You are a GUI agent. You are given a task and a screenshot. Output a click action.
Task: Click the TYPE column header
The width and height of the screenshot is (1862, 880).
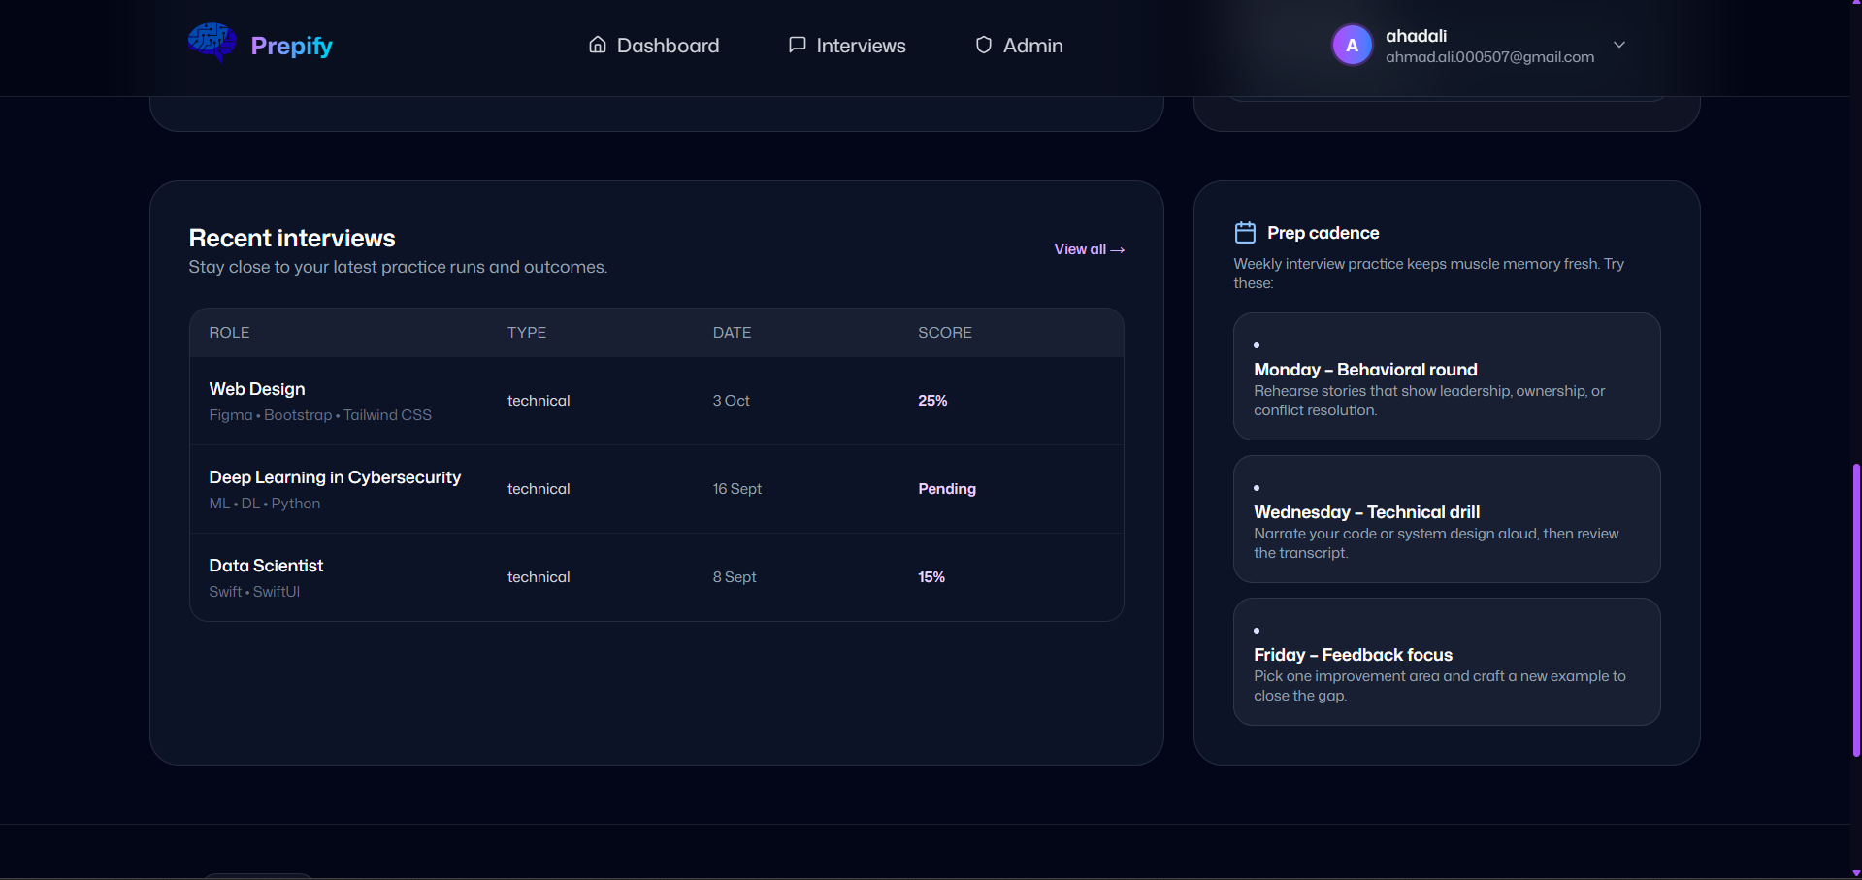pos(527,333)
